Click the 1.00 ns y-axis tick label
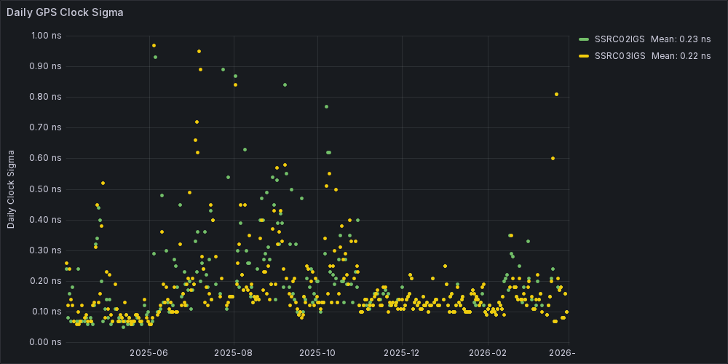This screenshot has height=364, width=728. (x=46, y=36)
